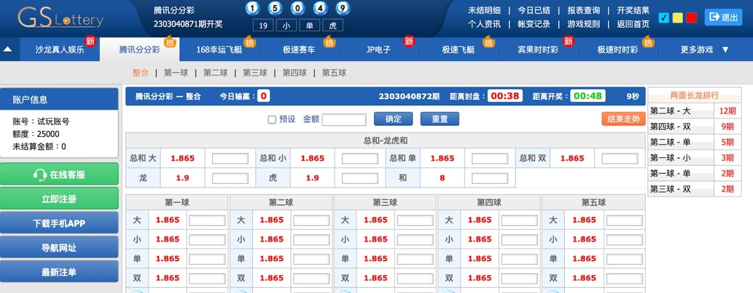Open the 未结明细 link
The height and width of the screenshot is (293, 753).
click(484, 10)
